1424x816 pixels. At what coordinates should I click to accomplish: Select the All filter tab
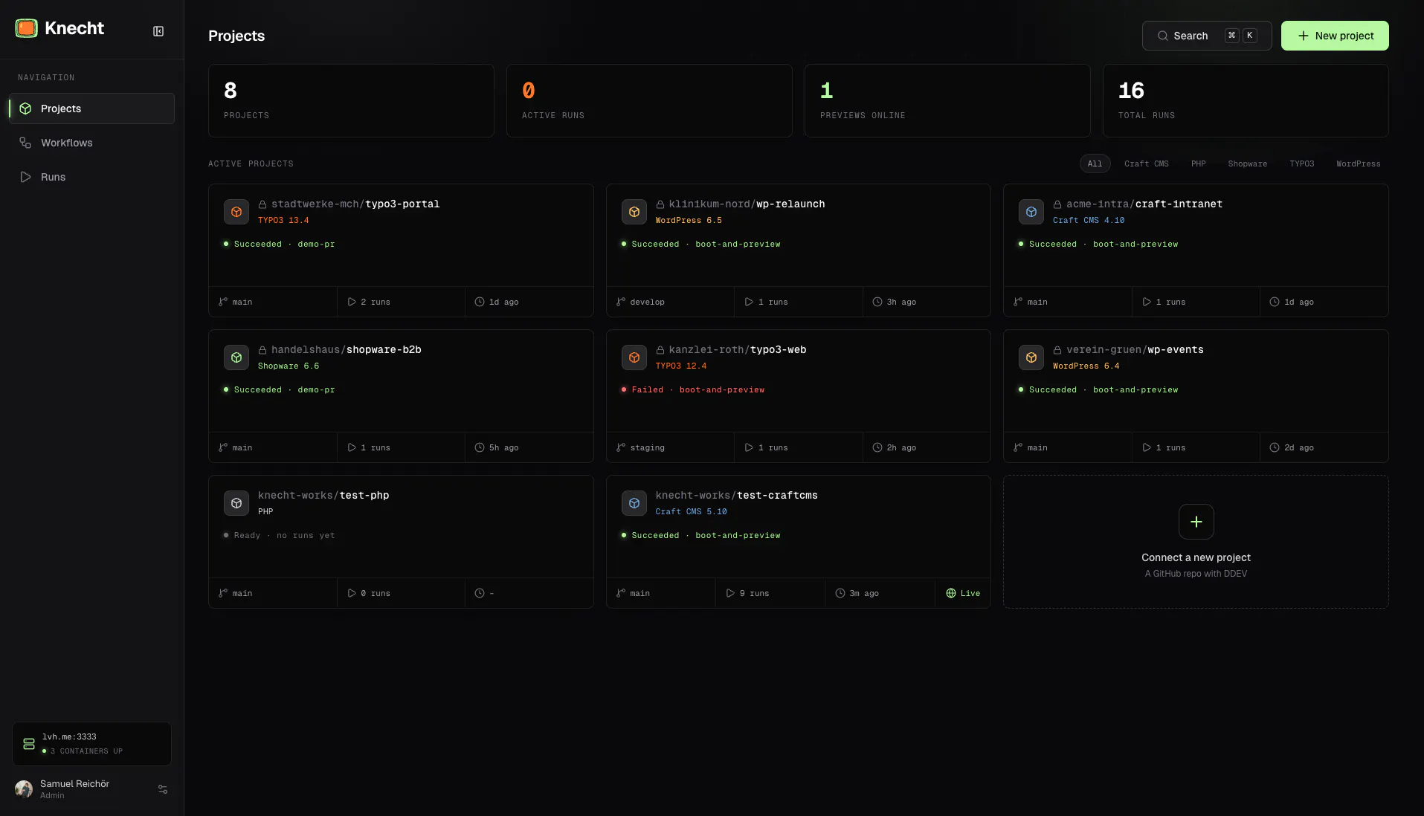1095,163
